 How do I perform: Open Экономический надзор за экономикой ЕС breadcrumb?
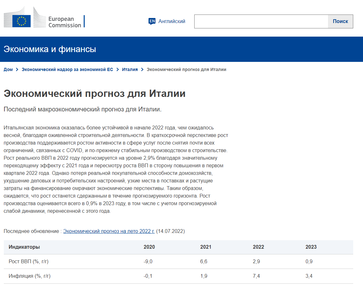67,69
